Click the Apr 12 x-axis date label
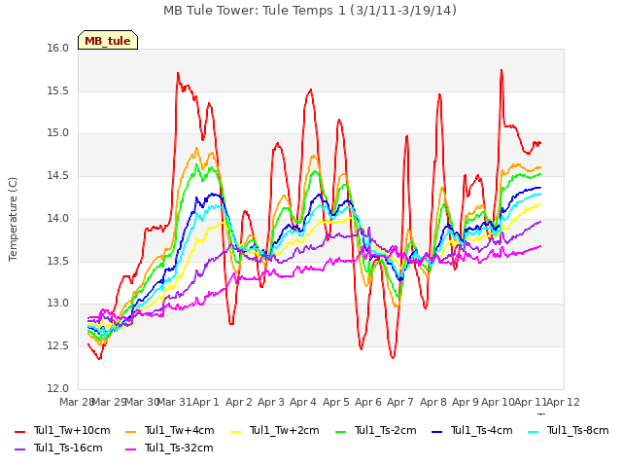Screen dimensions: 622x467 pyautogui.click(x=564, y=402)
